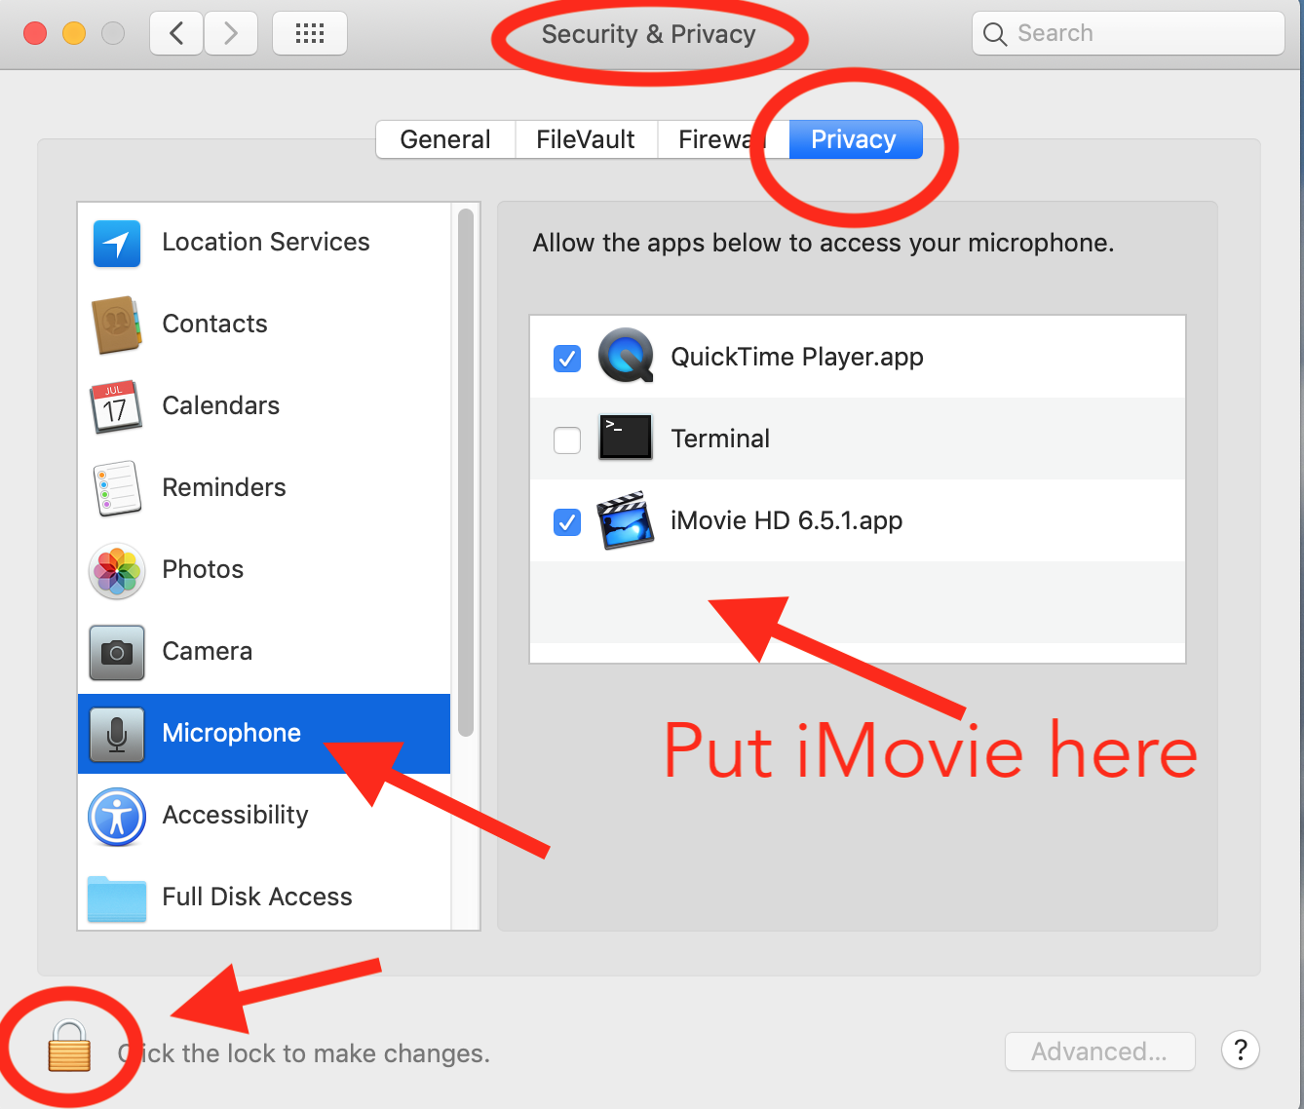Switch to the FileVault tab

coord(586,139)
